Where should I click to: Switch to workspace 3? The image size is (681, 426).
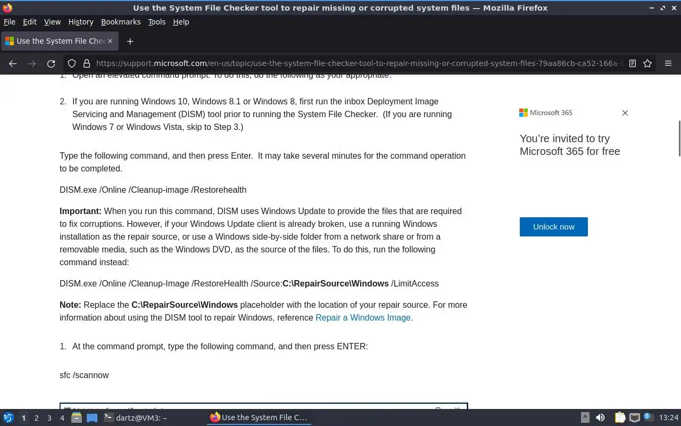(x=49, y=418)
